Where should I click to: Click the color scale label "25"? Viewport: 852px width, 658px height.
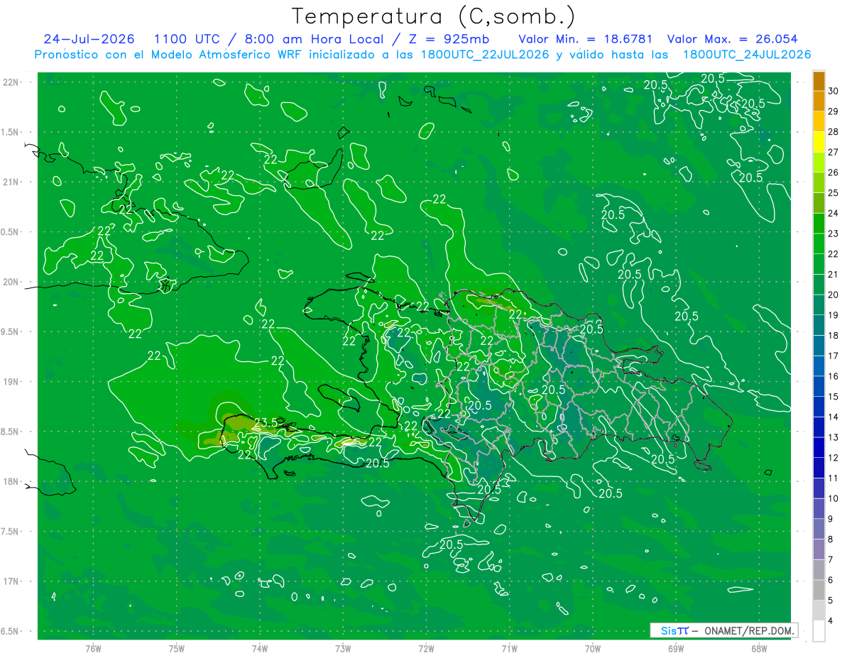coord(834,193)
